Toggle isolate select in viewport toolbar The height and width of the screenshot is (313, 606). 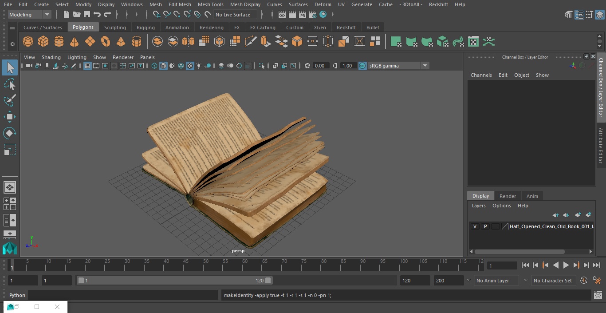tap(262, 66)
